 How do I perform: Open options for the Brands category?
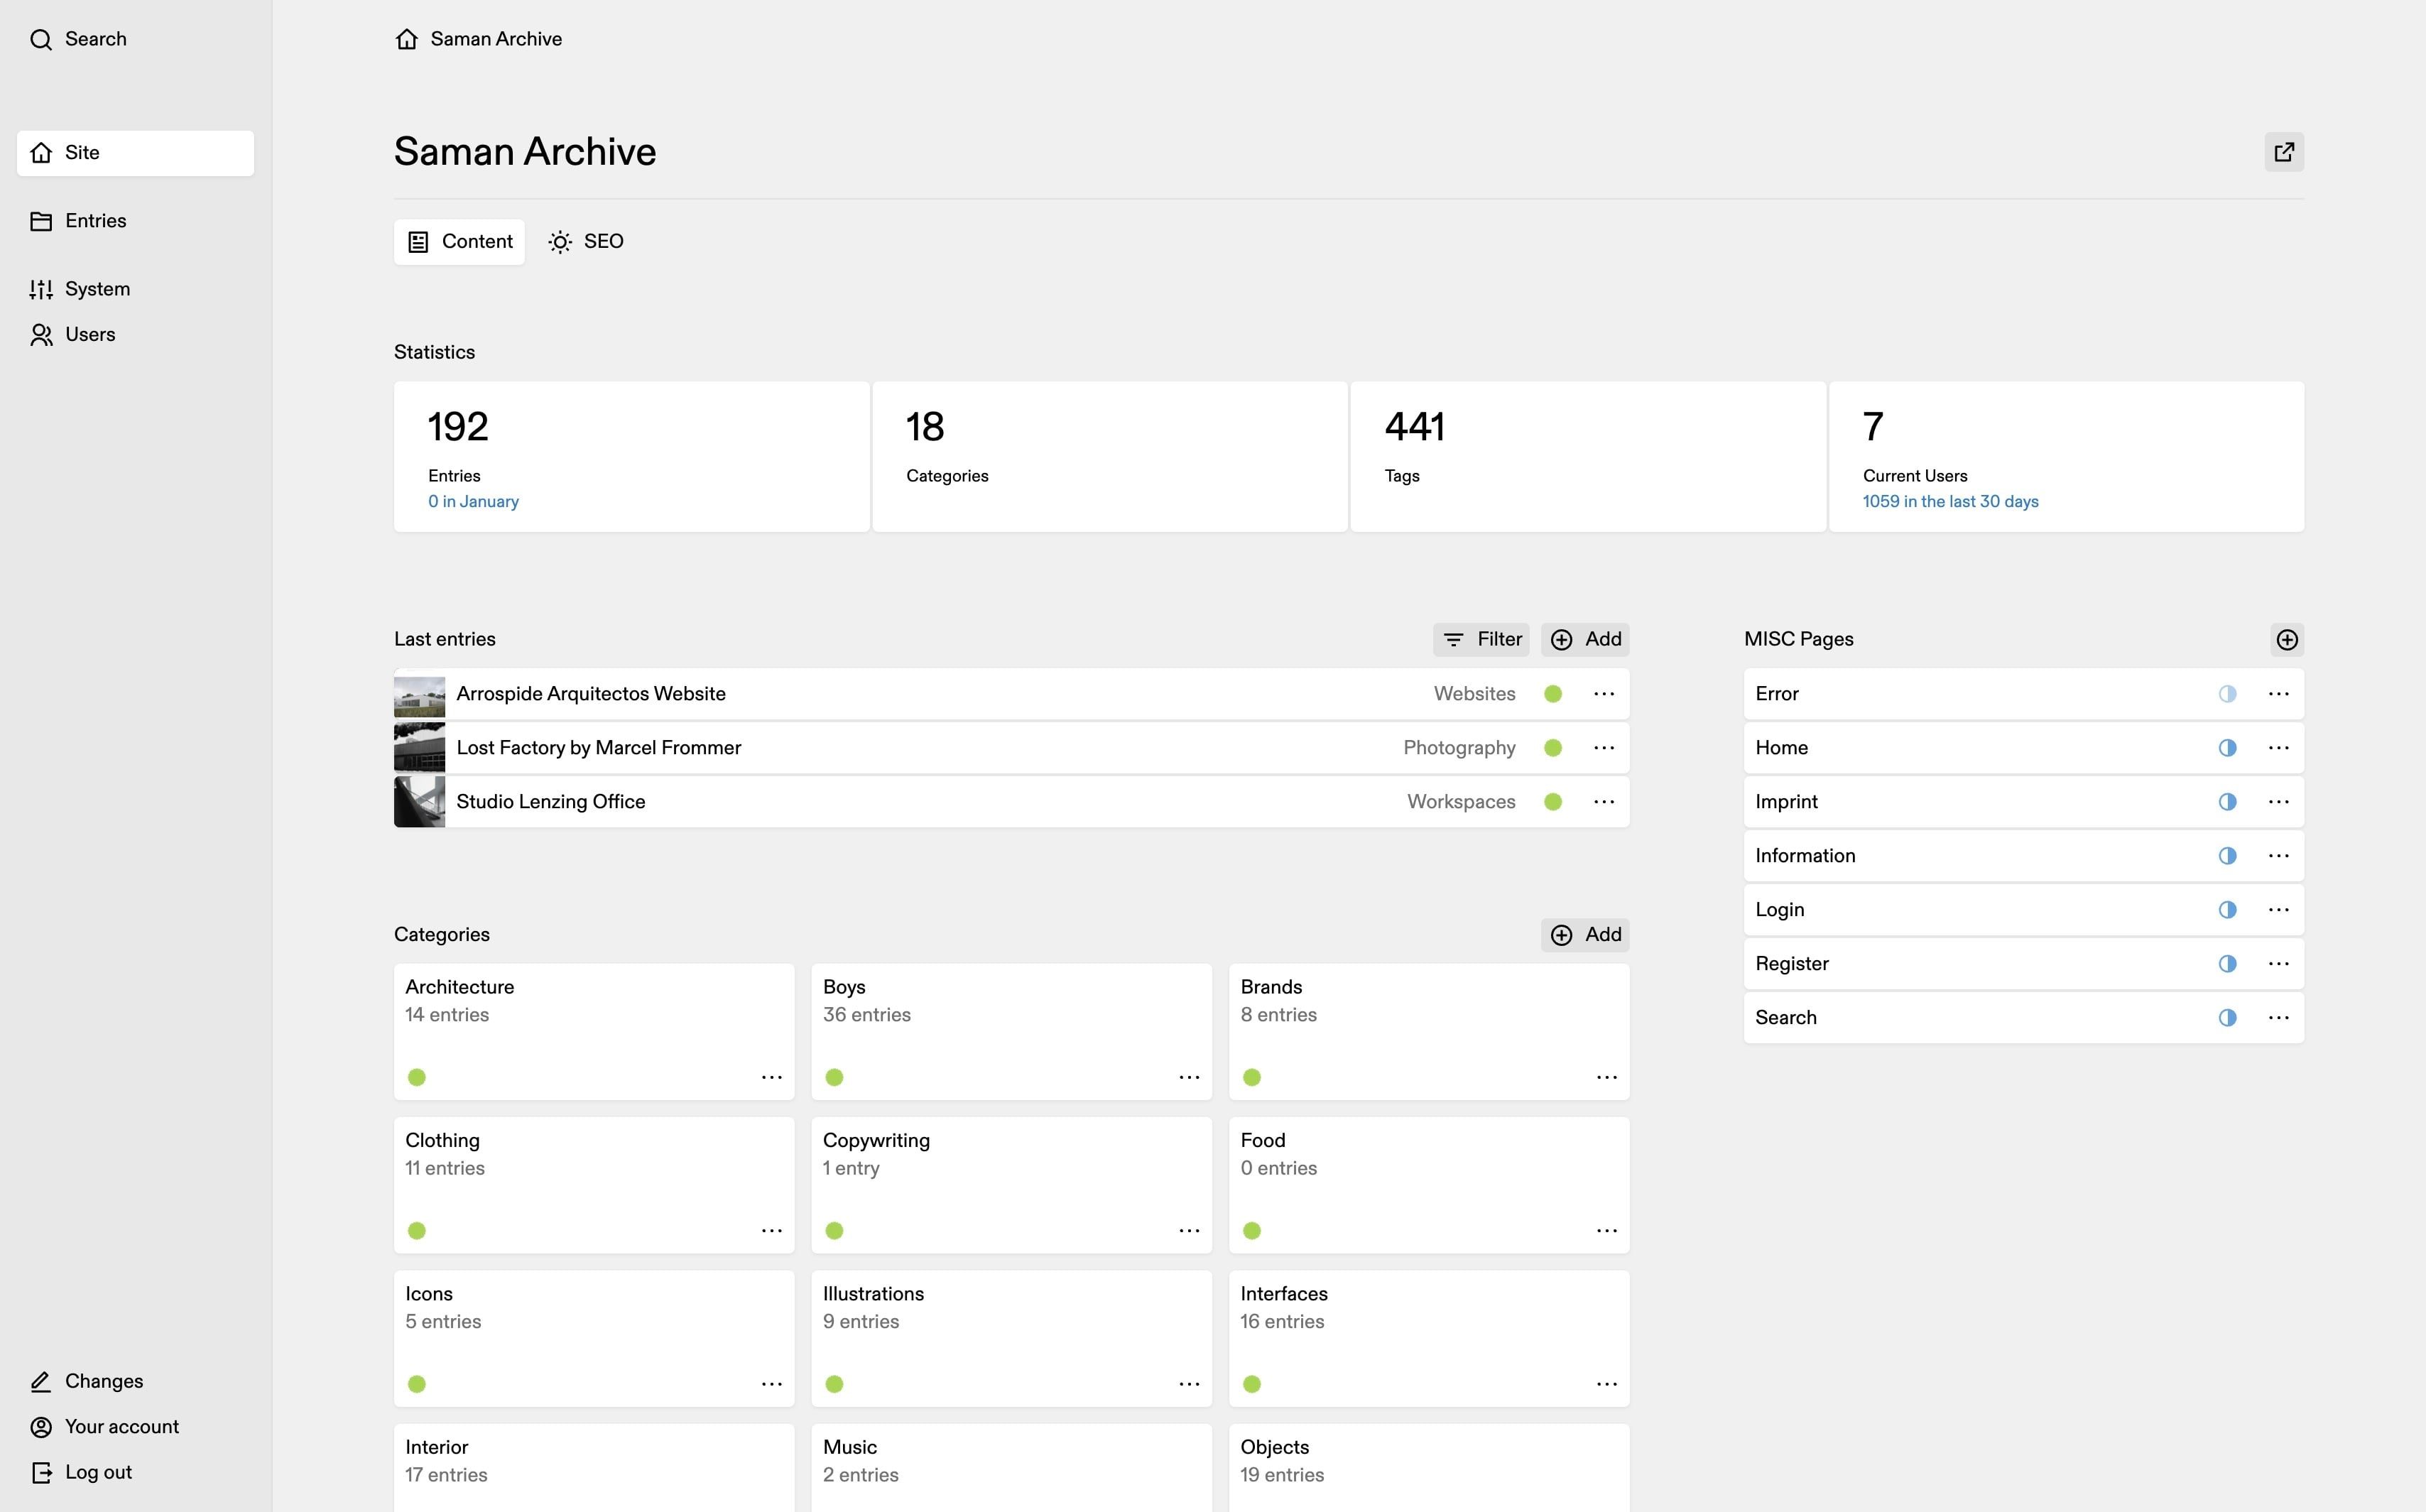[1606, 1077]
